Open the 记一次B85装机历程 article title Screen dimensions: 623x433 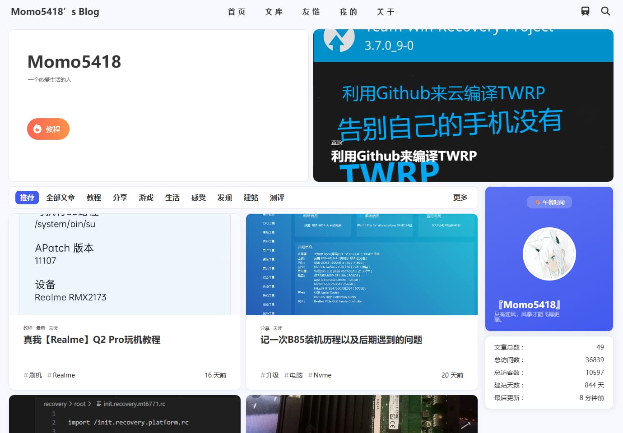tap(341, 340)
